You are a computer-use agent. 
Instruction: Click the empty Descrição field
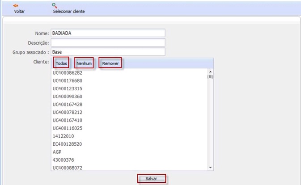click(x=108, y=42)
